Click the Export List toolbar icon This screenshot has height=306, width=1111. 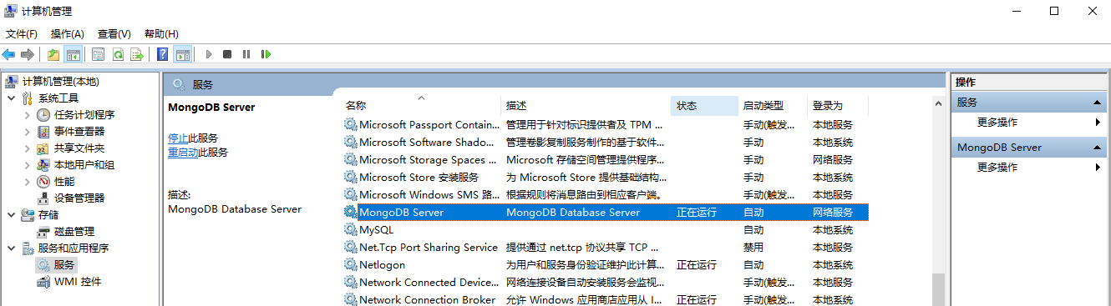[137, 54]
